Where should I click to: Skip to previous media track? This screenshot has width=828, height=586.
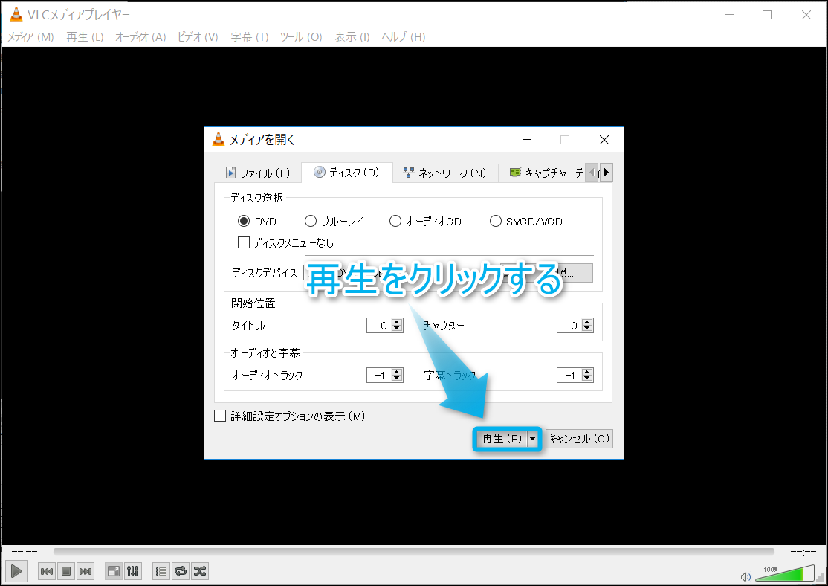46,571
